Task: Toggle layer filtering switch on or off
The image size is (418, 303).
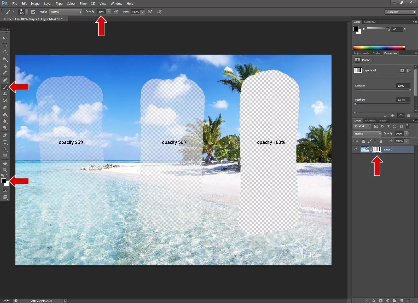Action: (x=407, y=126)
